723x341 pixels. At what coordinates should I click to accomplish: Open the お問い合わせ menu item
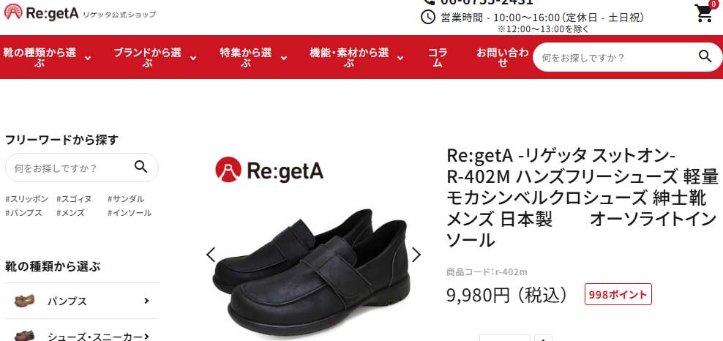503,57
